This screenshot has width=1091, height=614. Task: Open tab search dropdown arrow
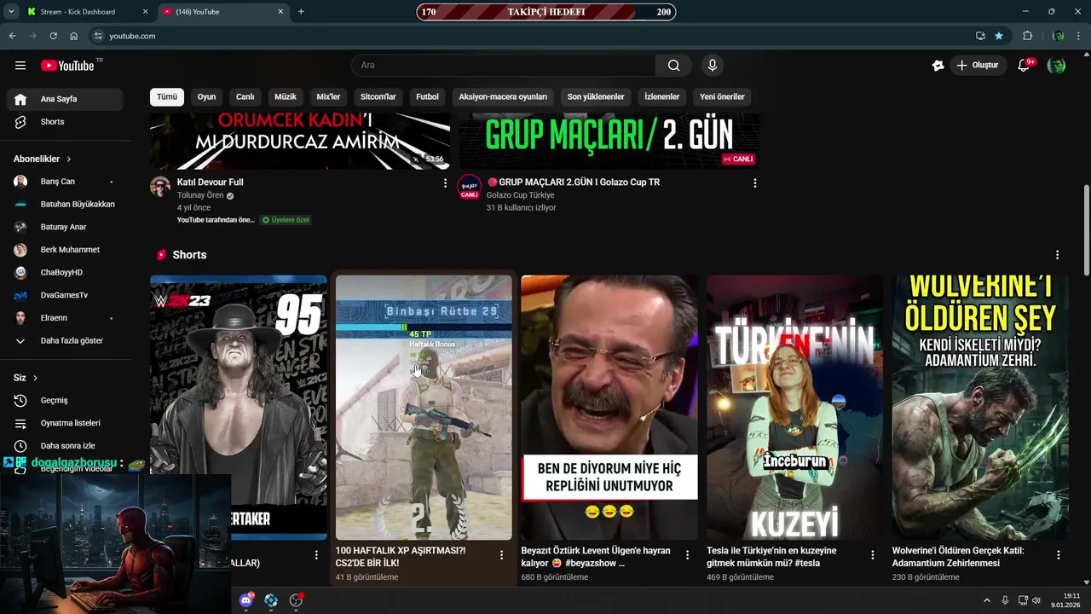11,12
